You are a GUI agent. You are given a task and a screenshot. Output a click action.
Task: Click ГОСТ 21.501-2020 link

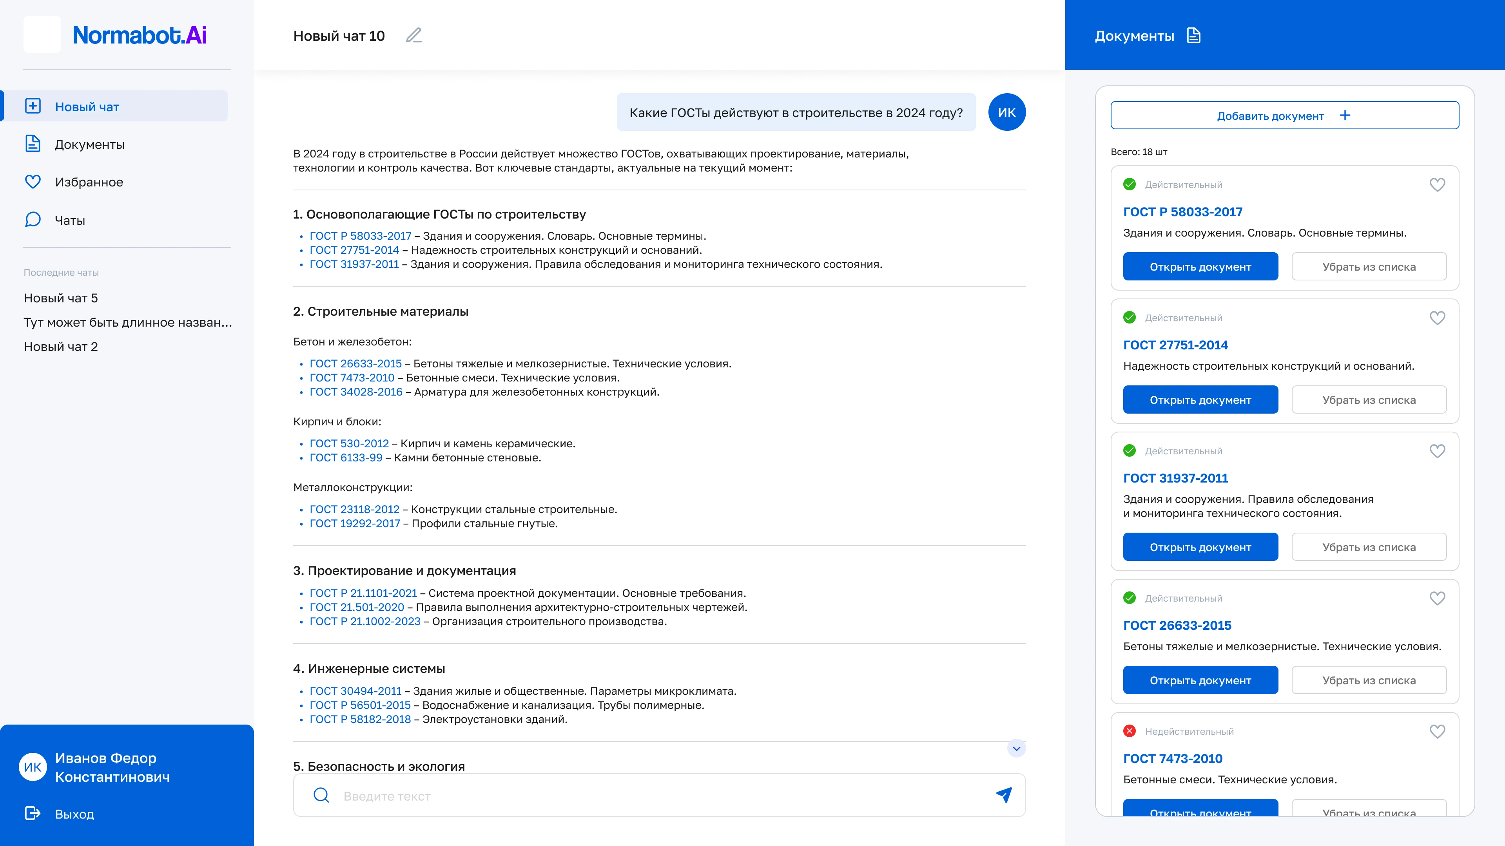[356, 607]
